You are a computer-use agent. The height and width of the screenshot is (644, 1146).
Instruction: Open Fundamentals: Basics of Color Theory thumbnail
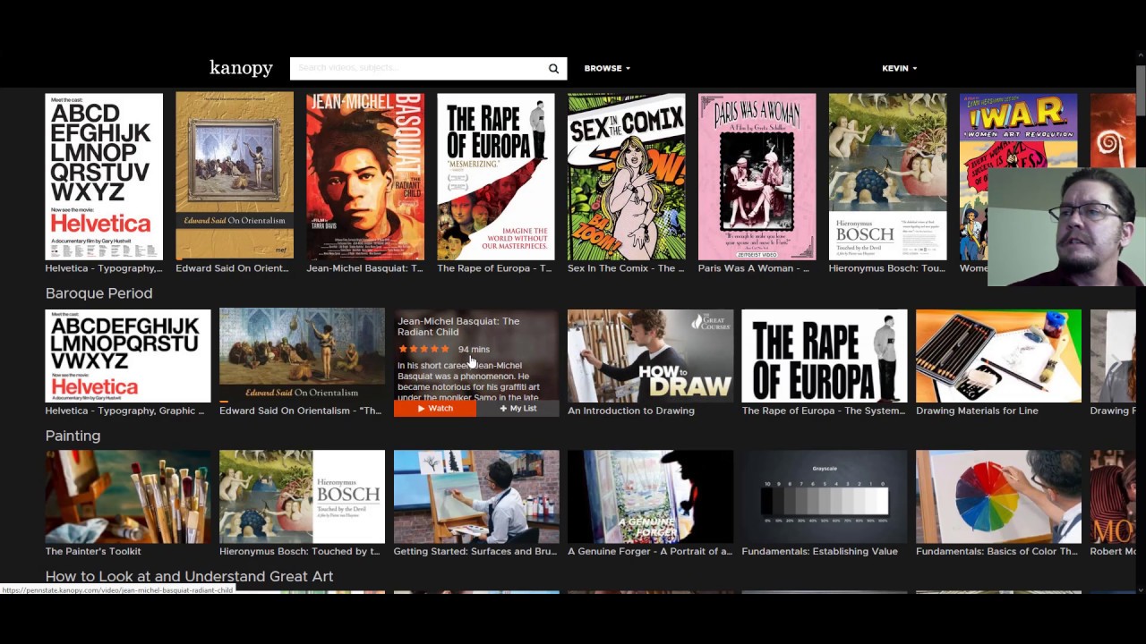pos(998,496)
